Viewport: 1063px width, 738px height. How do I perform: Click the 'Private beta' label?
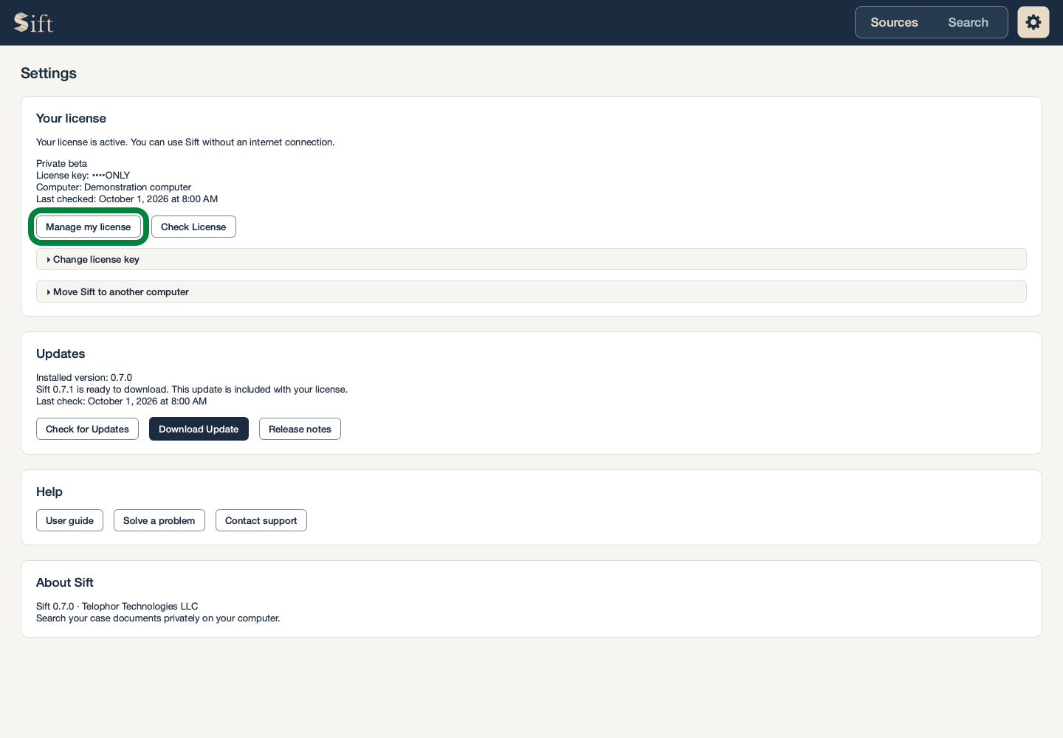coord(61,164)
